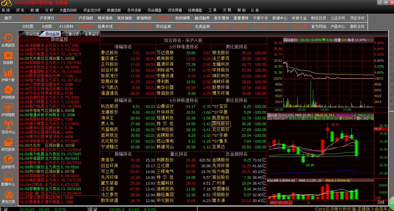This screenshot has width=394, height=211.
Task: Click the 异动监测 toolbar button in second row
Action: pos(163,26)
